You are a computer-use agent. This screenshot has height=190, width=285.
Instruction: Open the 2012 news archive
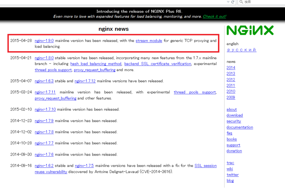pyautogui.click(x=231, y=80)
